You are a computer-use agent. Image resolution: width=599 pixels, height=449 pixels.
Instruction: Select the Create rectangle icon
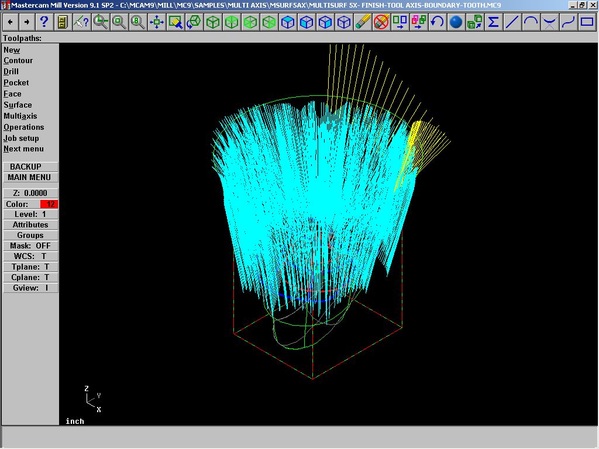[x=587, y=22]
